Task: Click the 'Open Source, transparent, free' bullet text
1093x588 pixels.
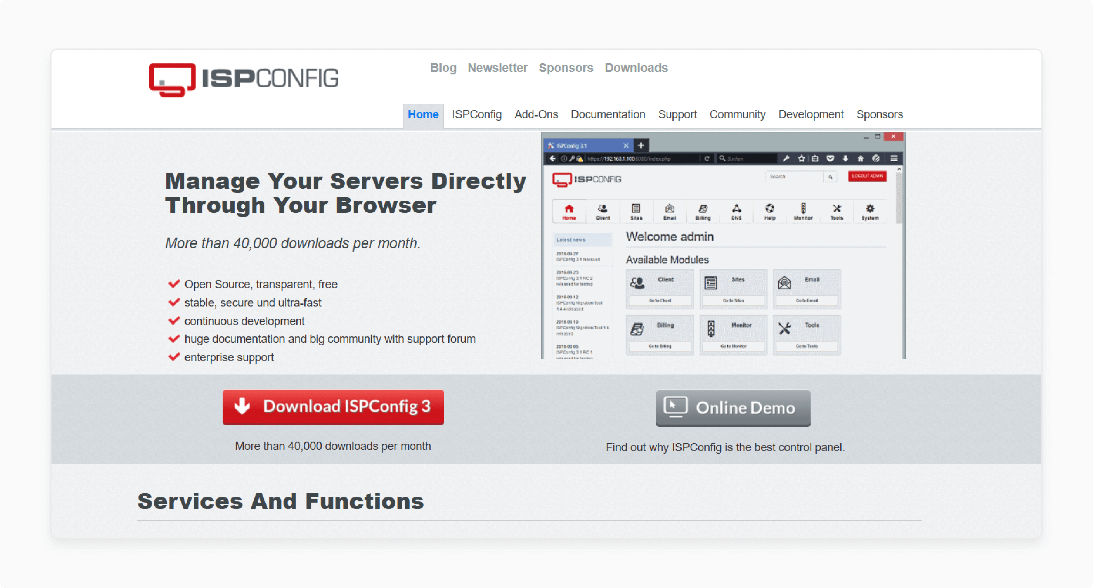Action: 260,284
